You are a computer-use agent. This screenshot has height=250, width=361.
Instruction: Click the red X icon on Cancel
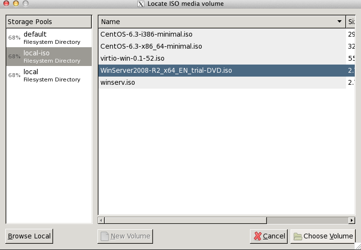[258, 236]
